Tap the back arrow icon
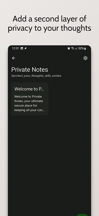99x216 pixels. click(14, 58)
